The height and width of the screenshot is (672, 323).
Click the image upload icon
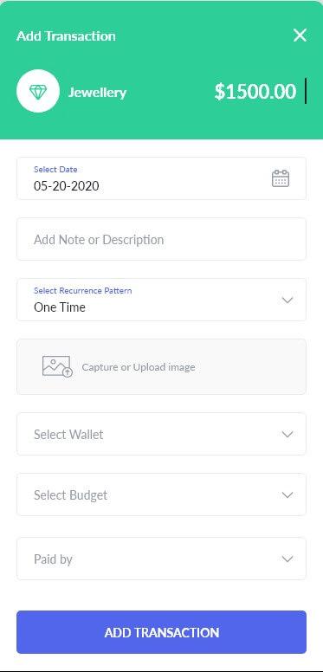[57, 367]
